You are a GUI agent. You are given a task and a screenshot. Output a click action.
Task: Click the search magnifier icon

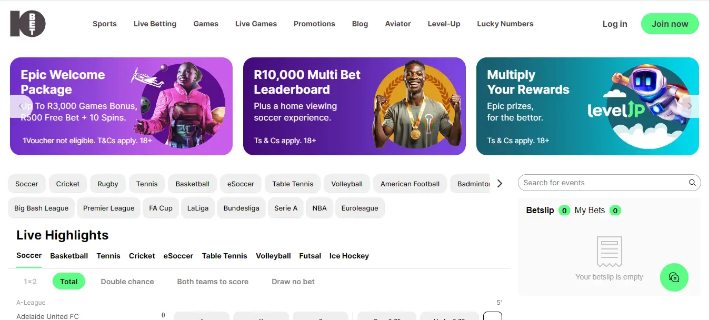[692, 183]
